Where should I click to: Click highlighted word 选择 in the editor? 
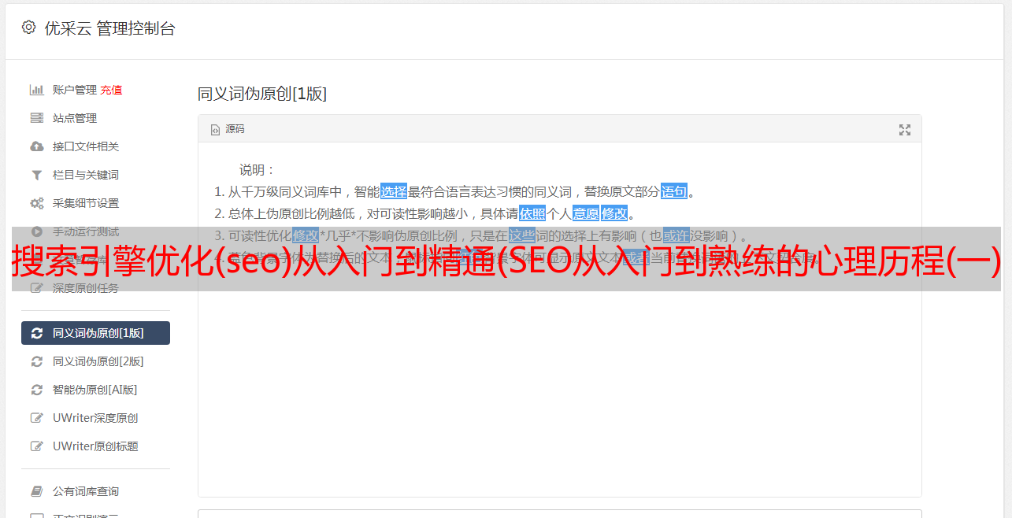coord(394,191)
